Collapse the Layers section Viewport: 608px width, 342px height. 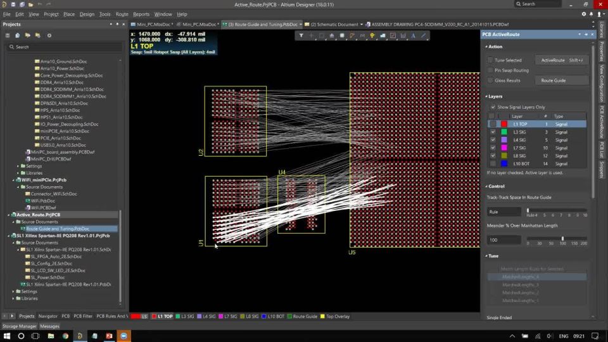(x=486, y=96)
